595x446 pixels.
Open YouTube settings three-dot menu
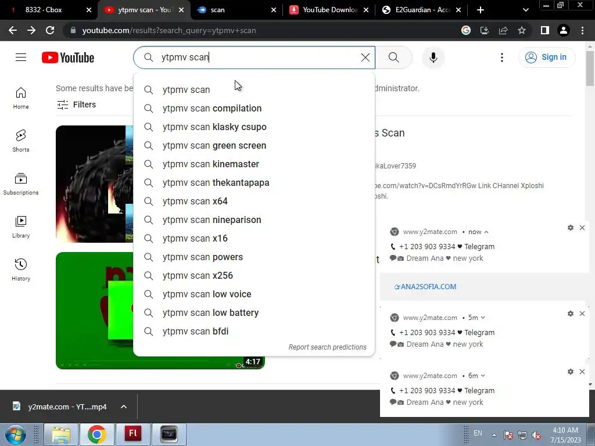501,57
